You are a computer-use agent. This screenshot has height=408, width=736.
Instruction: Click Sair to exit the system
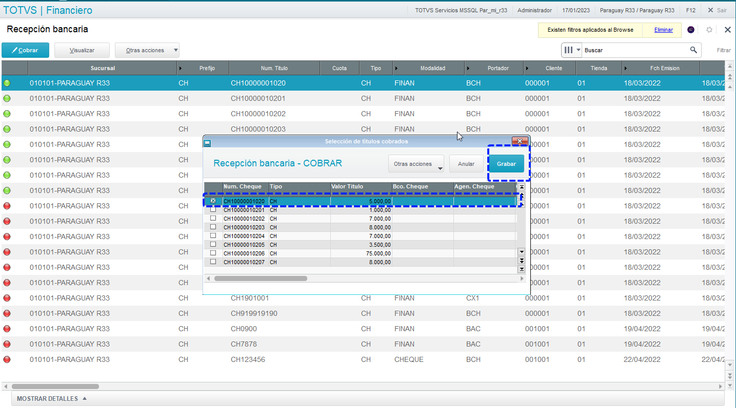(717, 10)
